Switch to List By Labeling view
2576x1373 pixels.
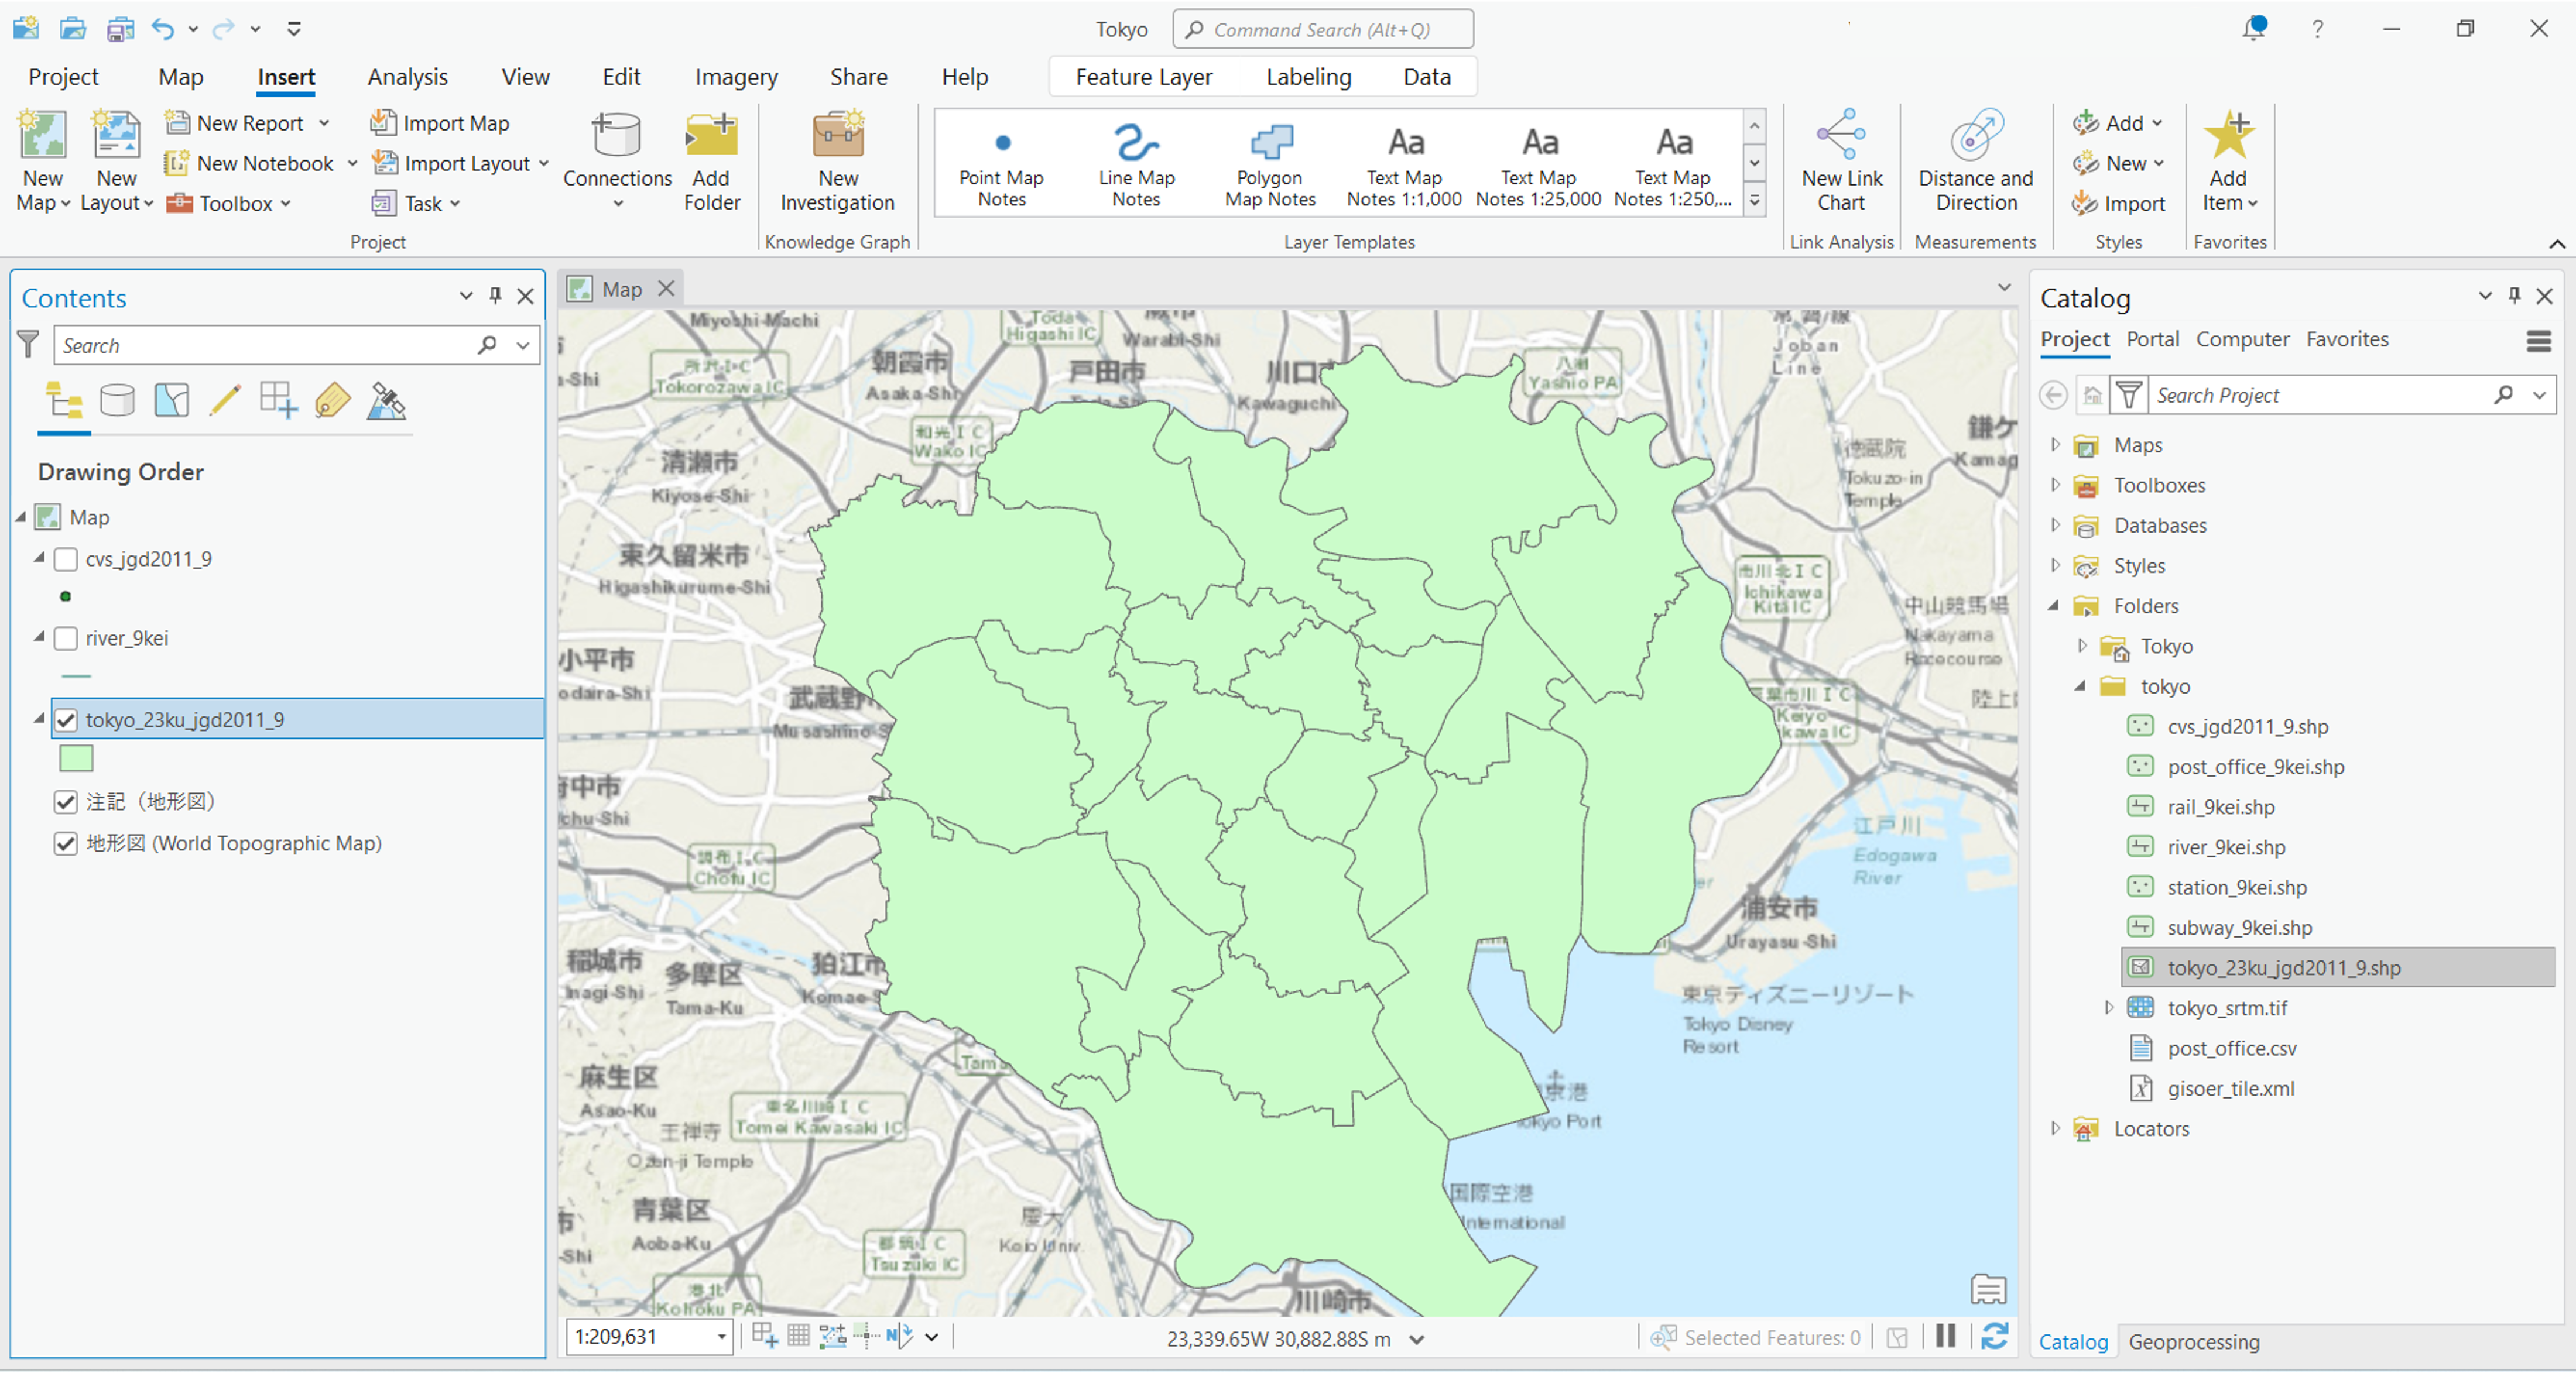[332, 402]
